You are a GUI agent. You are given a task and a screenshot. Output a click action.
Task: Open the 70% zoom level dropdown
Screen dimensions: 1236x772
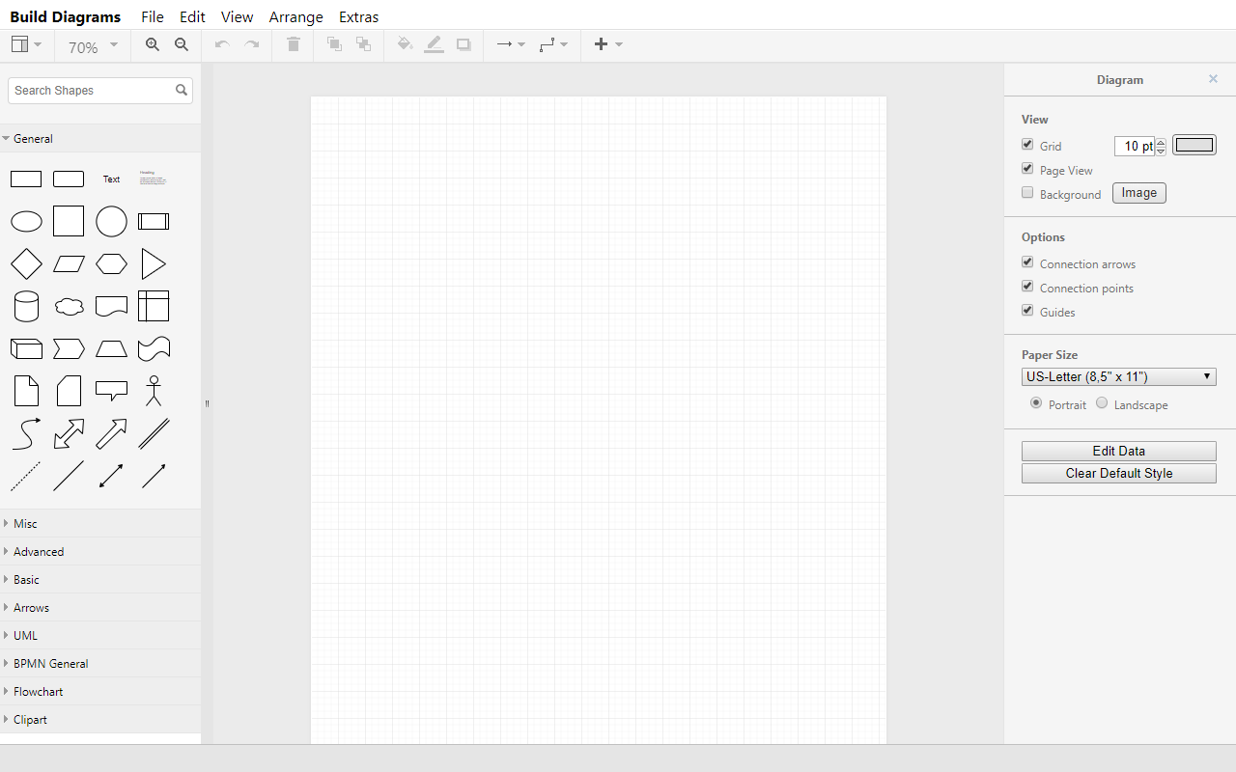point(93,45)
